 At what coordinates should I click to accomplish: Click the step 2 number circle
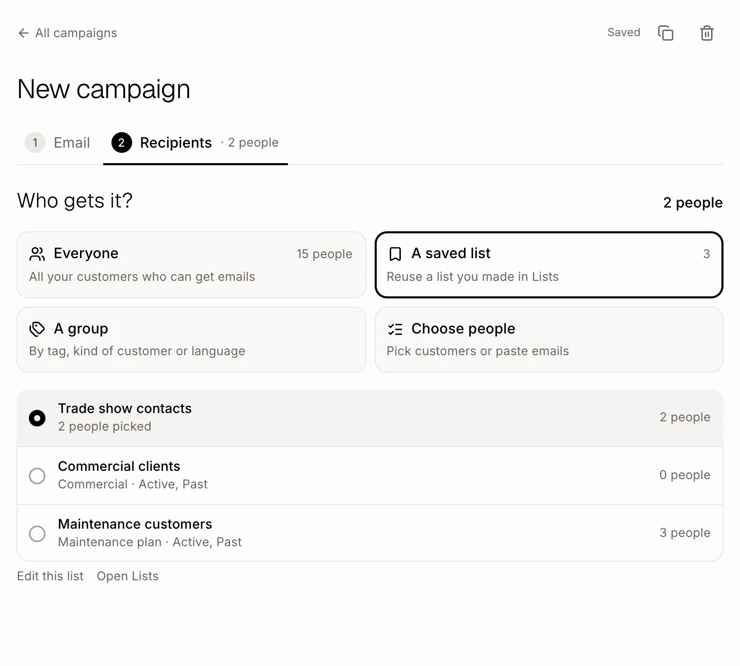(121, 142)
